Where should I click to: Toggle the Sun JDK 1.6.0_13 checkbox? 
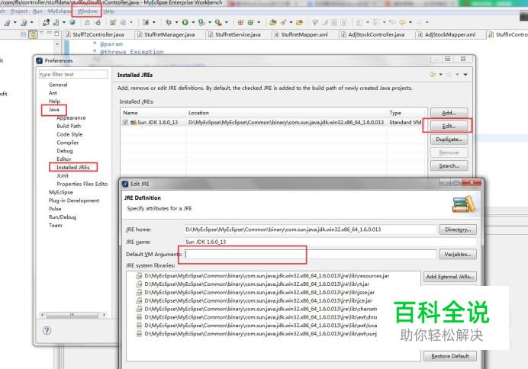coord(125,122)
